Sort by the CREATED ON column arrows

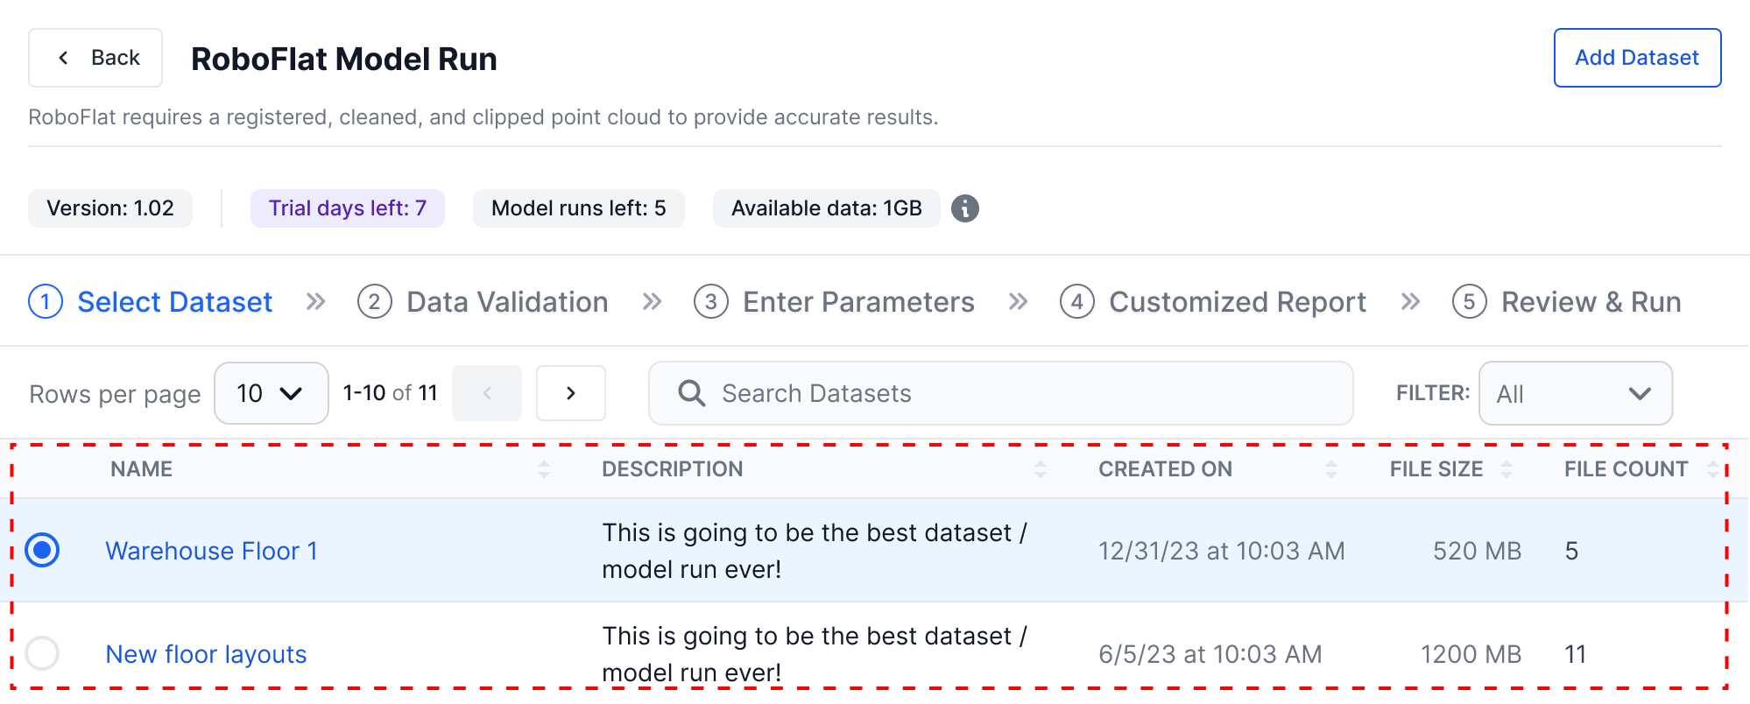(x=1331, y=469)
